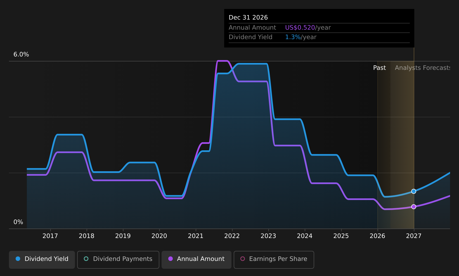Image resolution: width=459 pixels, height=276 pixels.
Task: Click the Past region label
Action: click(379, 68)
